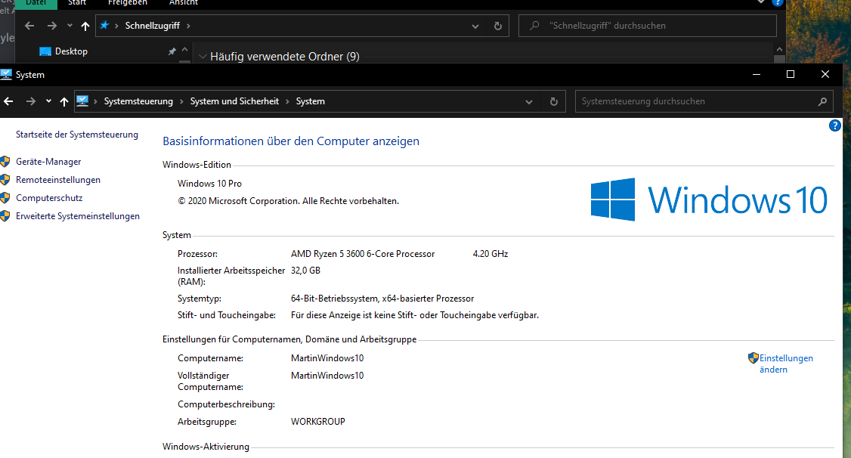The width and height of the screenshot is (851, 458).
Task: Click pin icon next to Desktop
Action: point(172,51)
